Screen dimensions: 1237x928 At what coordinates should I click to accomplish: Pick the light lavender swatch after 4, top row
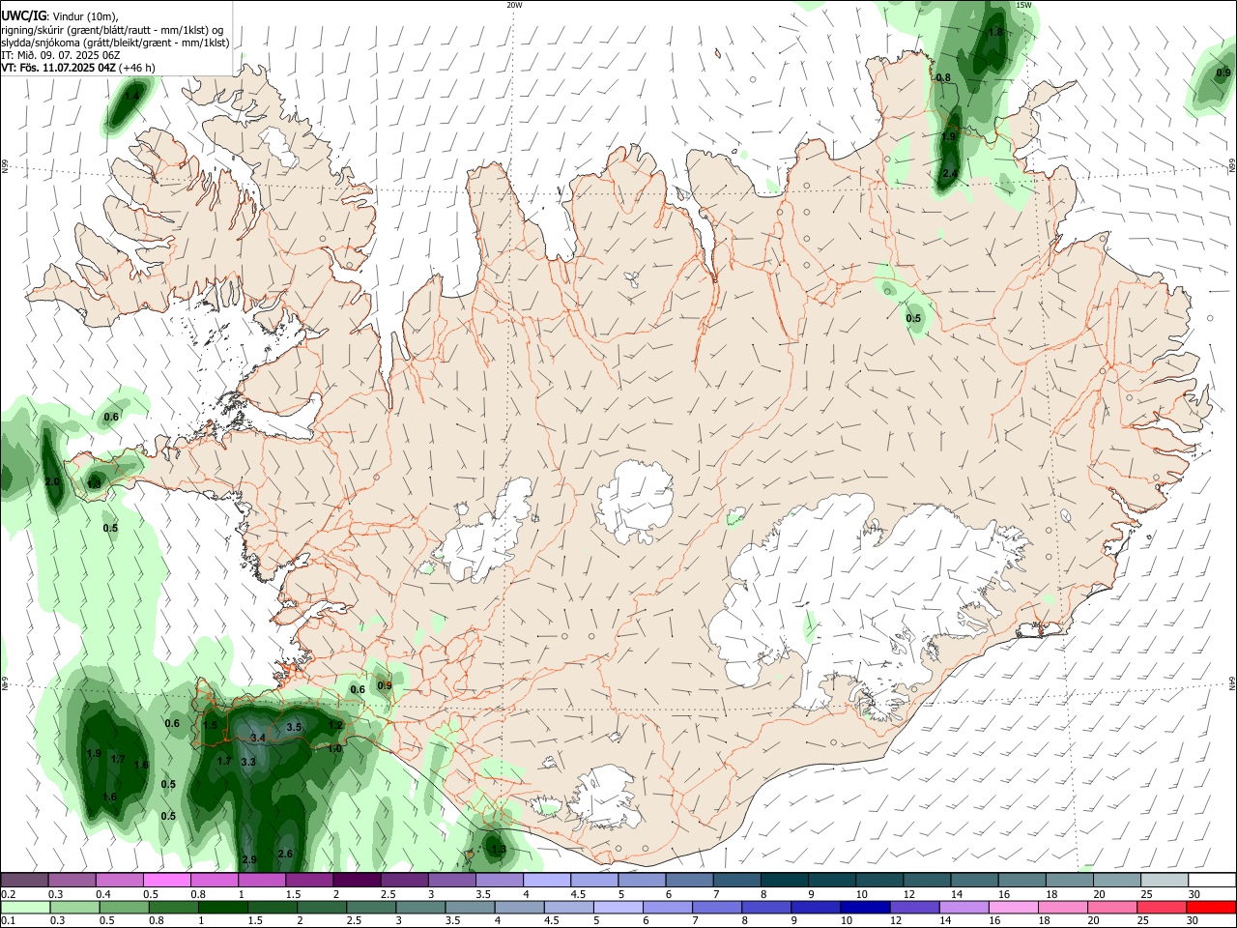547,881
